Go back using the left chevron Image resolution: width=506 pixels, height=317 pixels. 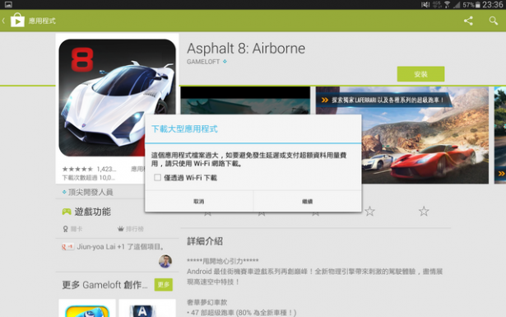click(3, 21)
